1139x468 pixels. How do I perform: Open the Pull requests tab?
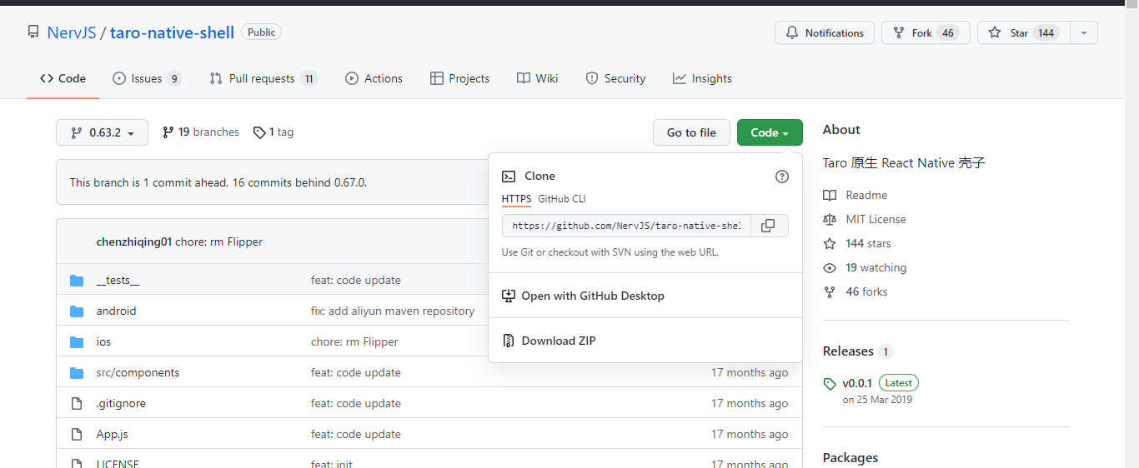[x=263, y=78]
